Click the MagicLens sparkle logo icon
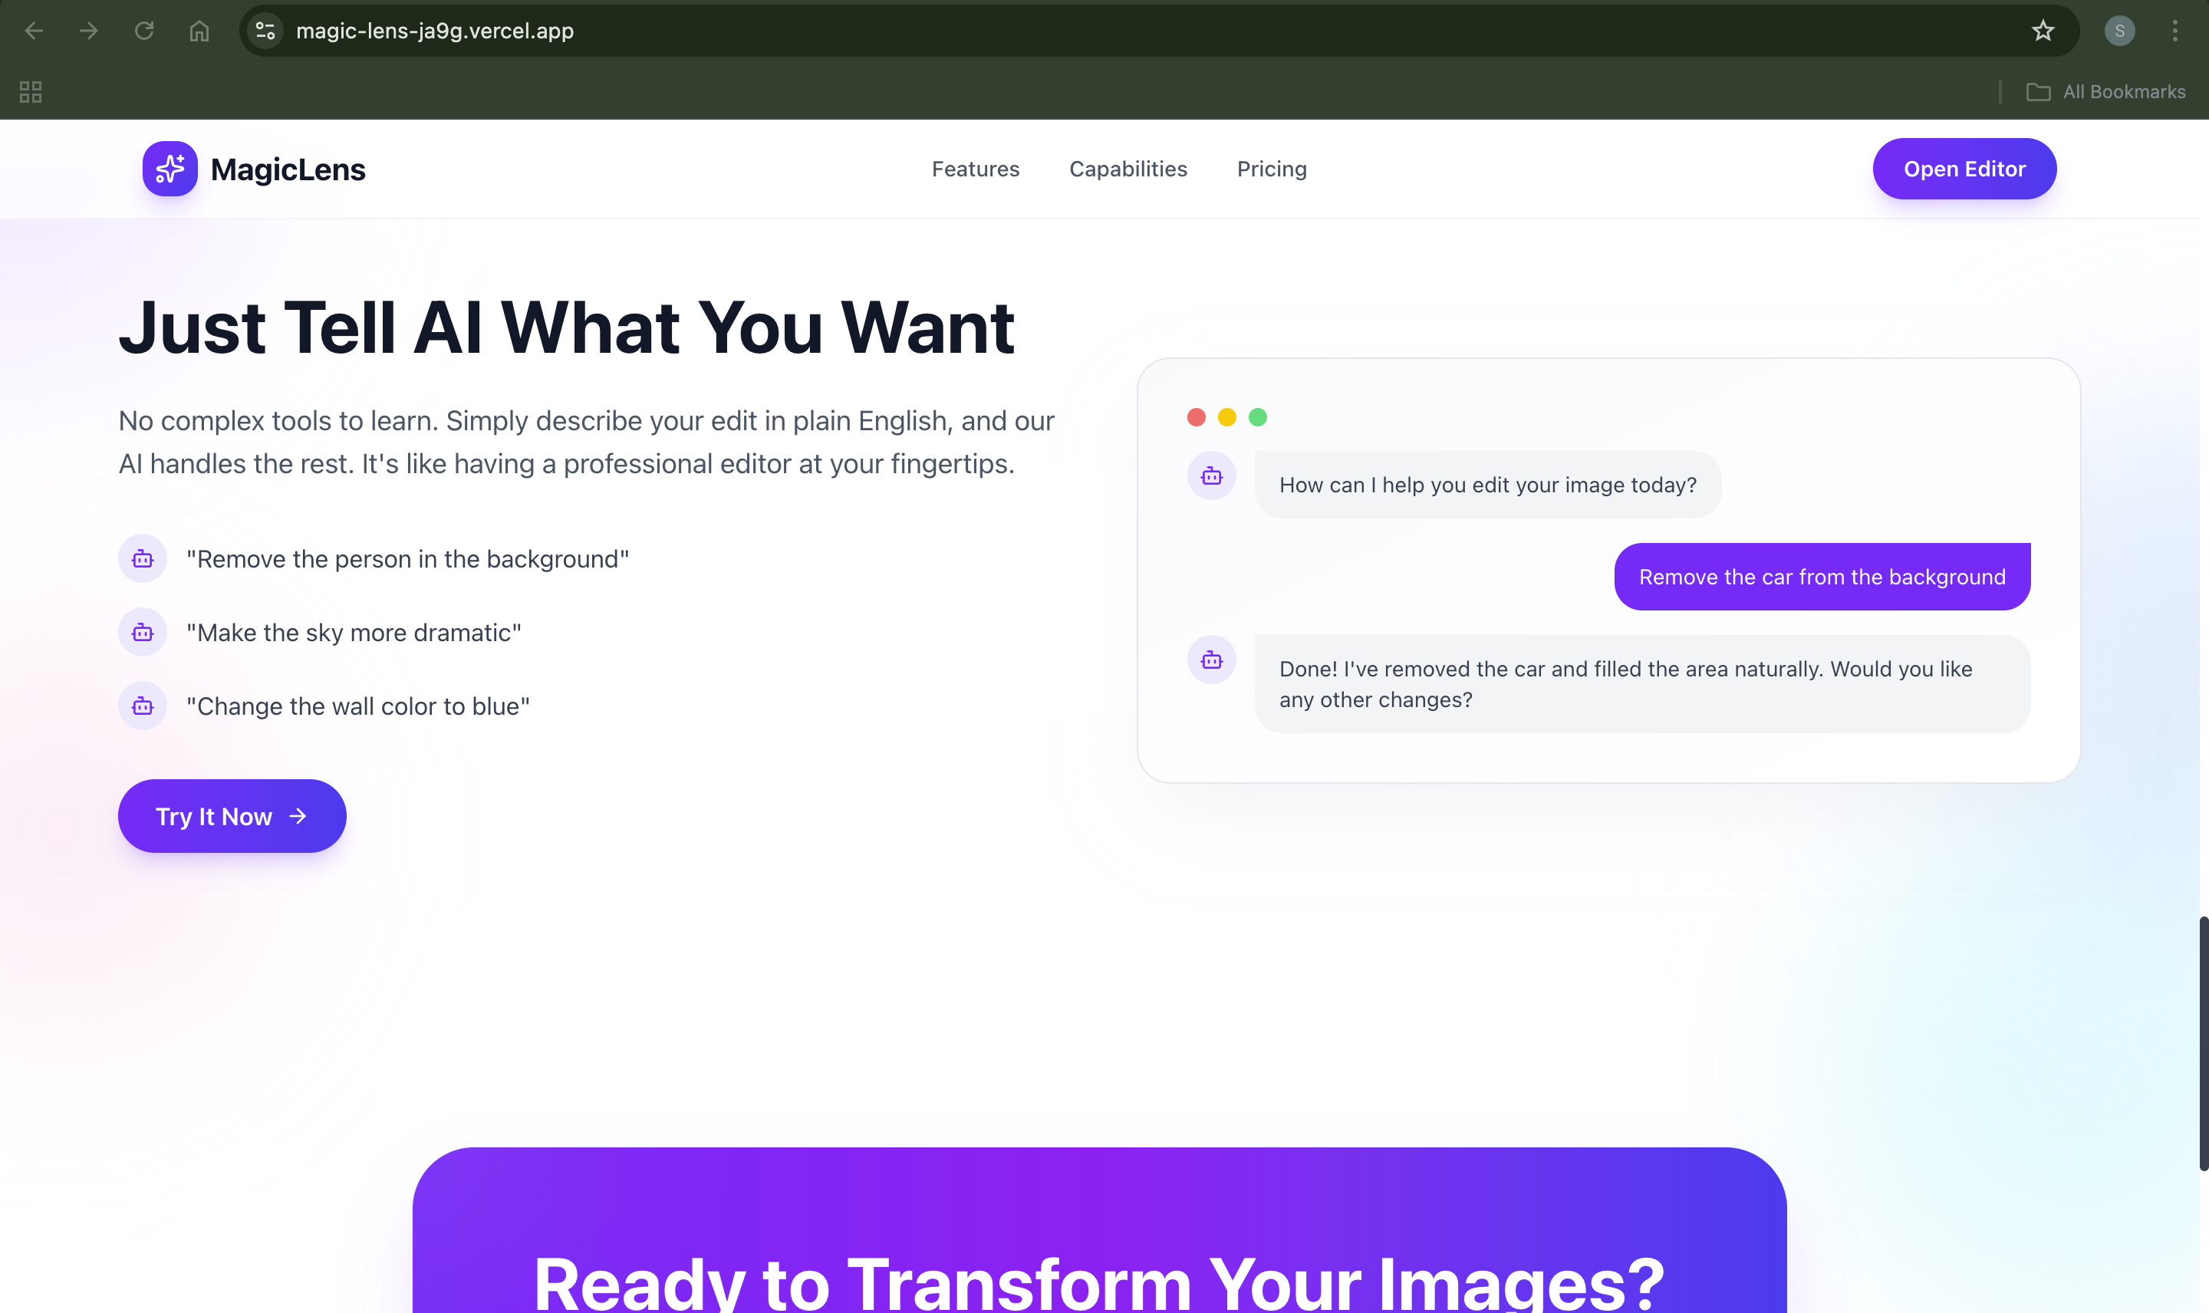 tap(170, 169)
